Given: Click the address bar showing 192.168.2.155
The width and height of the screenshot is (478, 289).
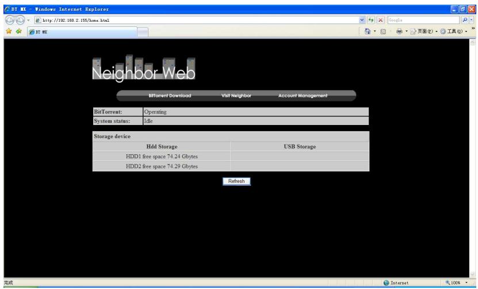Looking at the screenshot, I should click(197, 21).
